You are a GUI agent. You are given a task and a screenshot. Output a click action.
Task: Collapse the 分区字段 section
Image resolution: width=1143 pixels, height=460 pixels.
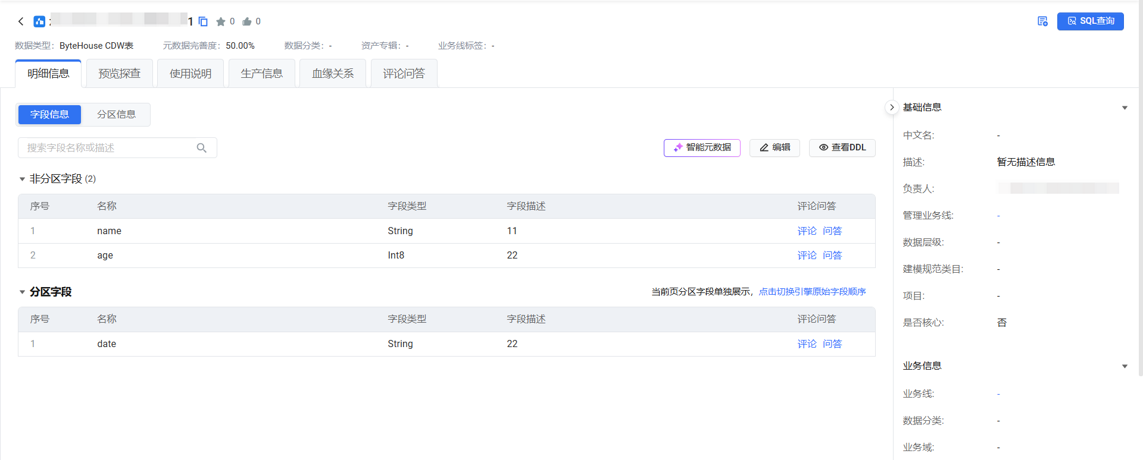(x=22, y=292)
